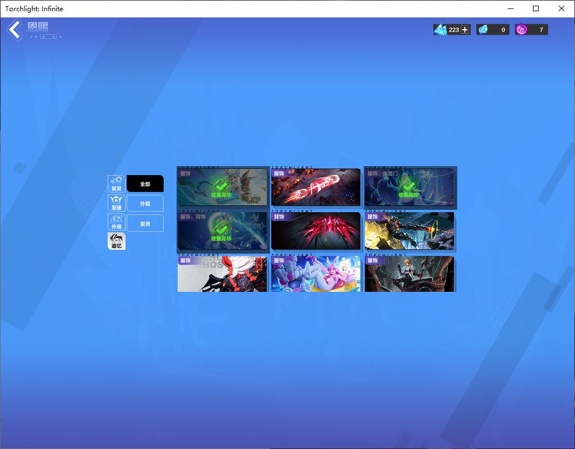Screen dimensions: 575x449
Task: Minimize the Torchlight: Infinite window
Action: pos(511,8)
